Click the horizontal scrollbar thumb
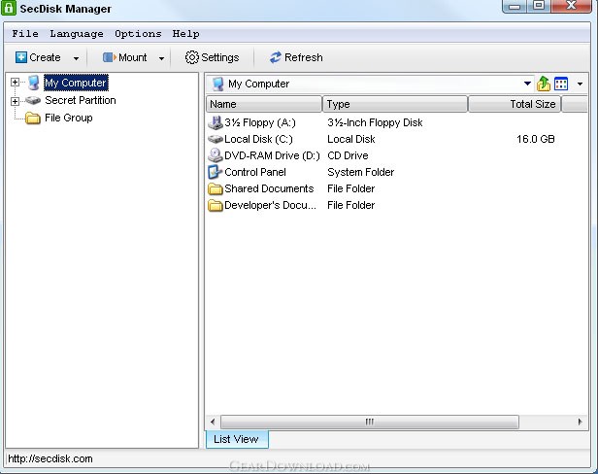This screenshot has width=598, height=474. (370, 422)
